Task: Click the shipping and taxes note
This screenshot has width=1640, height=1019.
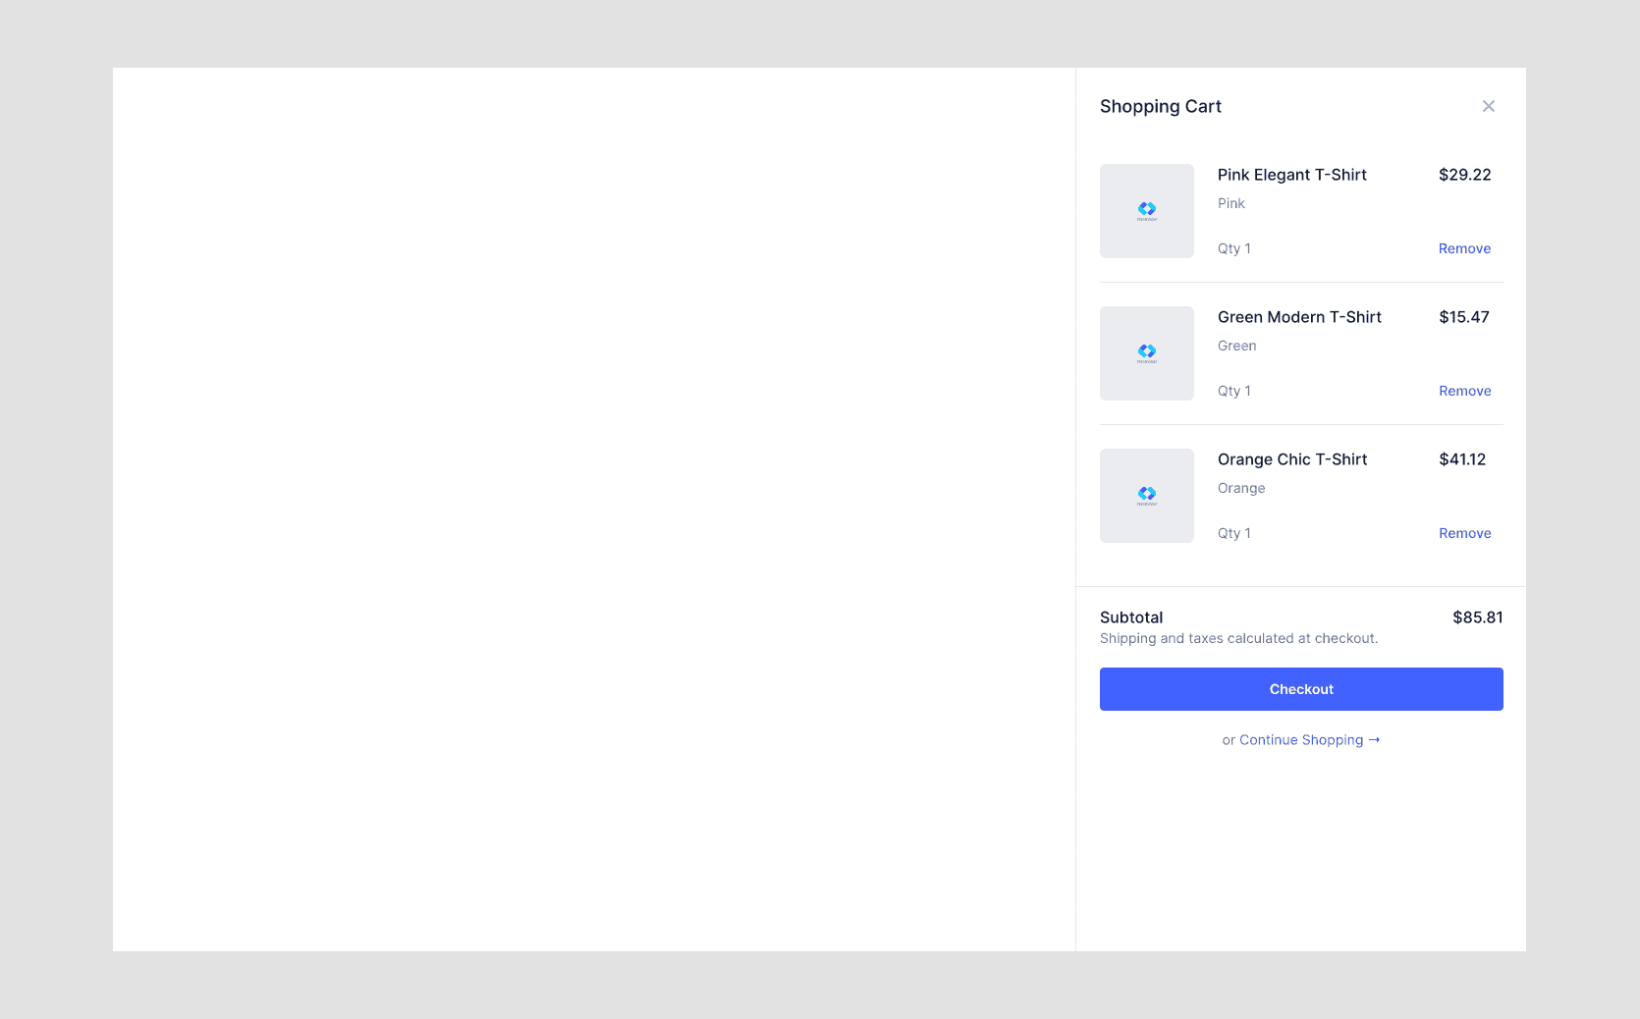Action: point(1238,638)
